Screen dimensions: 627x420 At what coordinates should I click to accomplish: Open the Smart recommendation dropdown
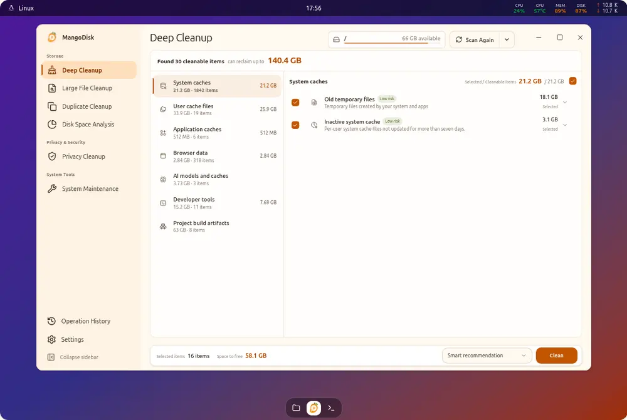(x=487, y=356)
